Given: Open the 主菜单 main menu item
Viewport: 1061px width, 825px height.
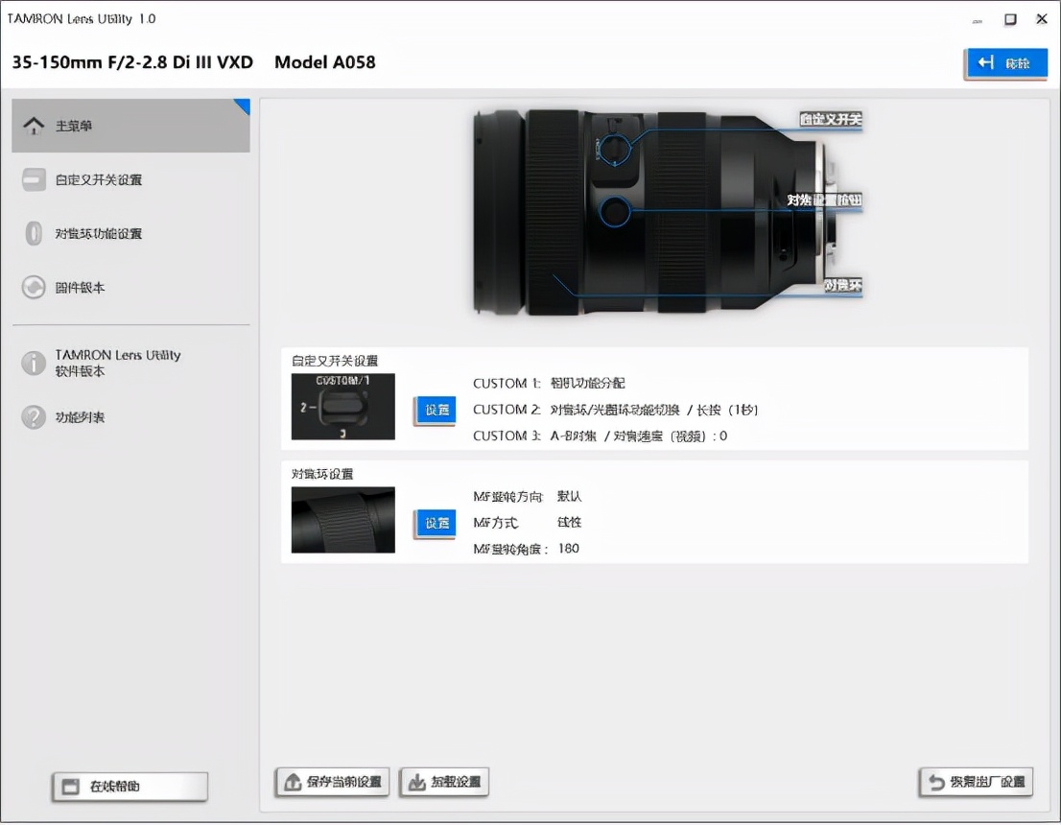Looking at the screenshot, I should coord(130,126).
